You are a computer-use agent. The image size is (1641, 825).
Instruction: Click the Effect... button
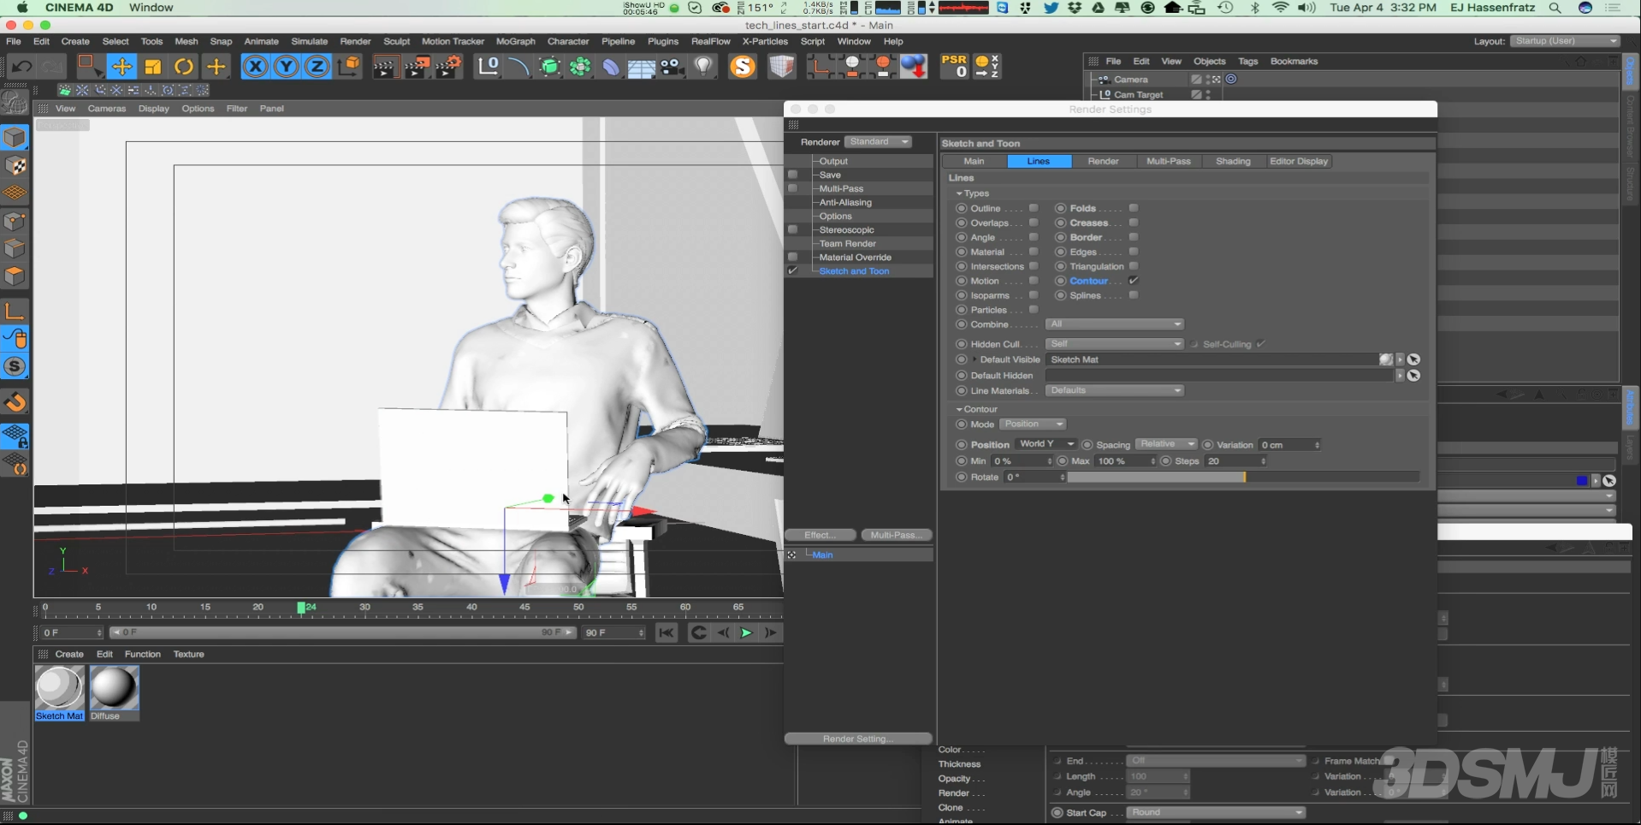(x=820, y=535)
